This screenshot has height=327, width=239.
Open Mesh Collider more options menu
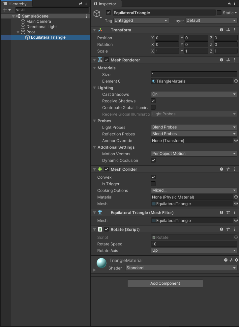pos(235,169)
